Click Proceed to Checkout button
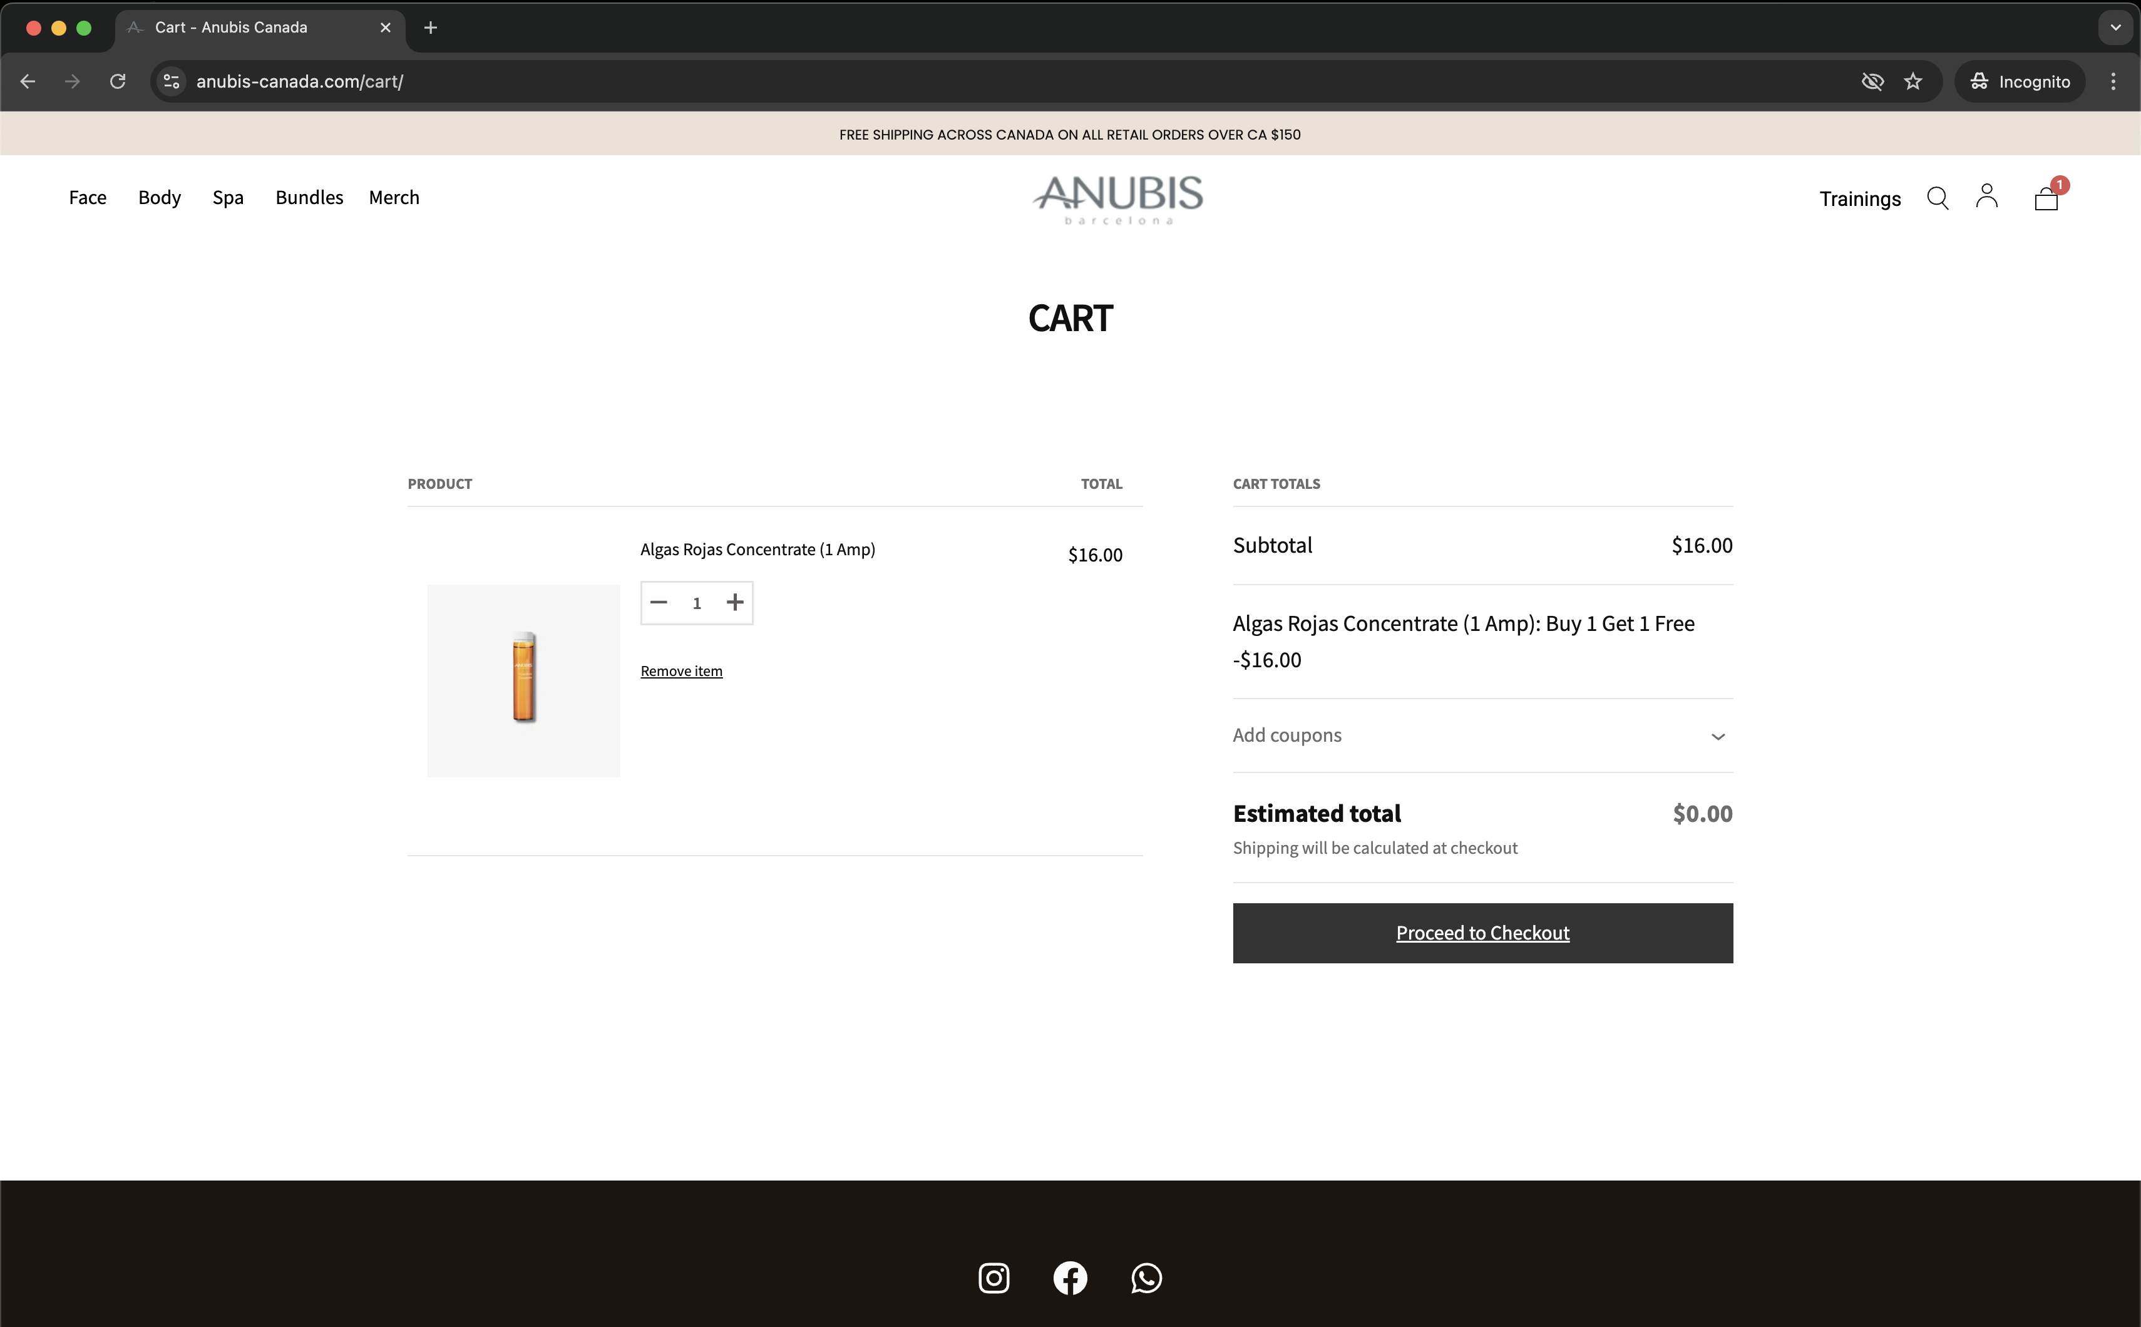The width and height of the screenshot is (2141, 1327). pos(1482,933)
